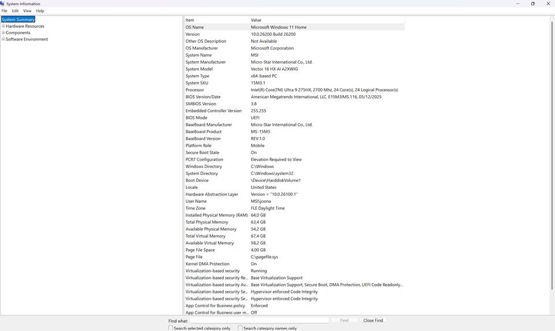The width and height of the screenshot is (555, 331).
Task: Expand the Software Environment node
Action: click(3, 39)
